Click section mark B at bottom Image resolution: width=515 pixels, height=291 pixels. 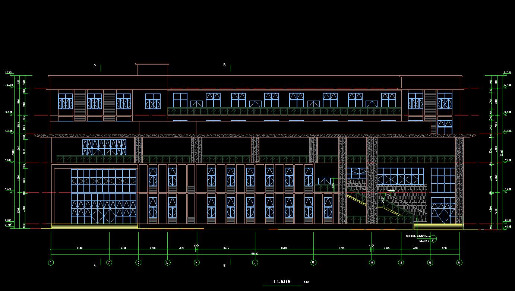pyautogui.click(x=224, y=266)
